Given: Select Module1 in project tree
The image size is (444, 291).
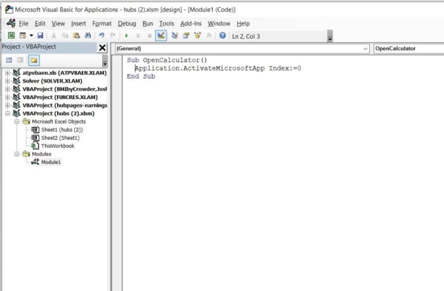Looking at the screenshot, I should point(51,162).
